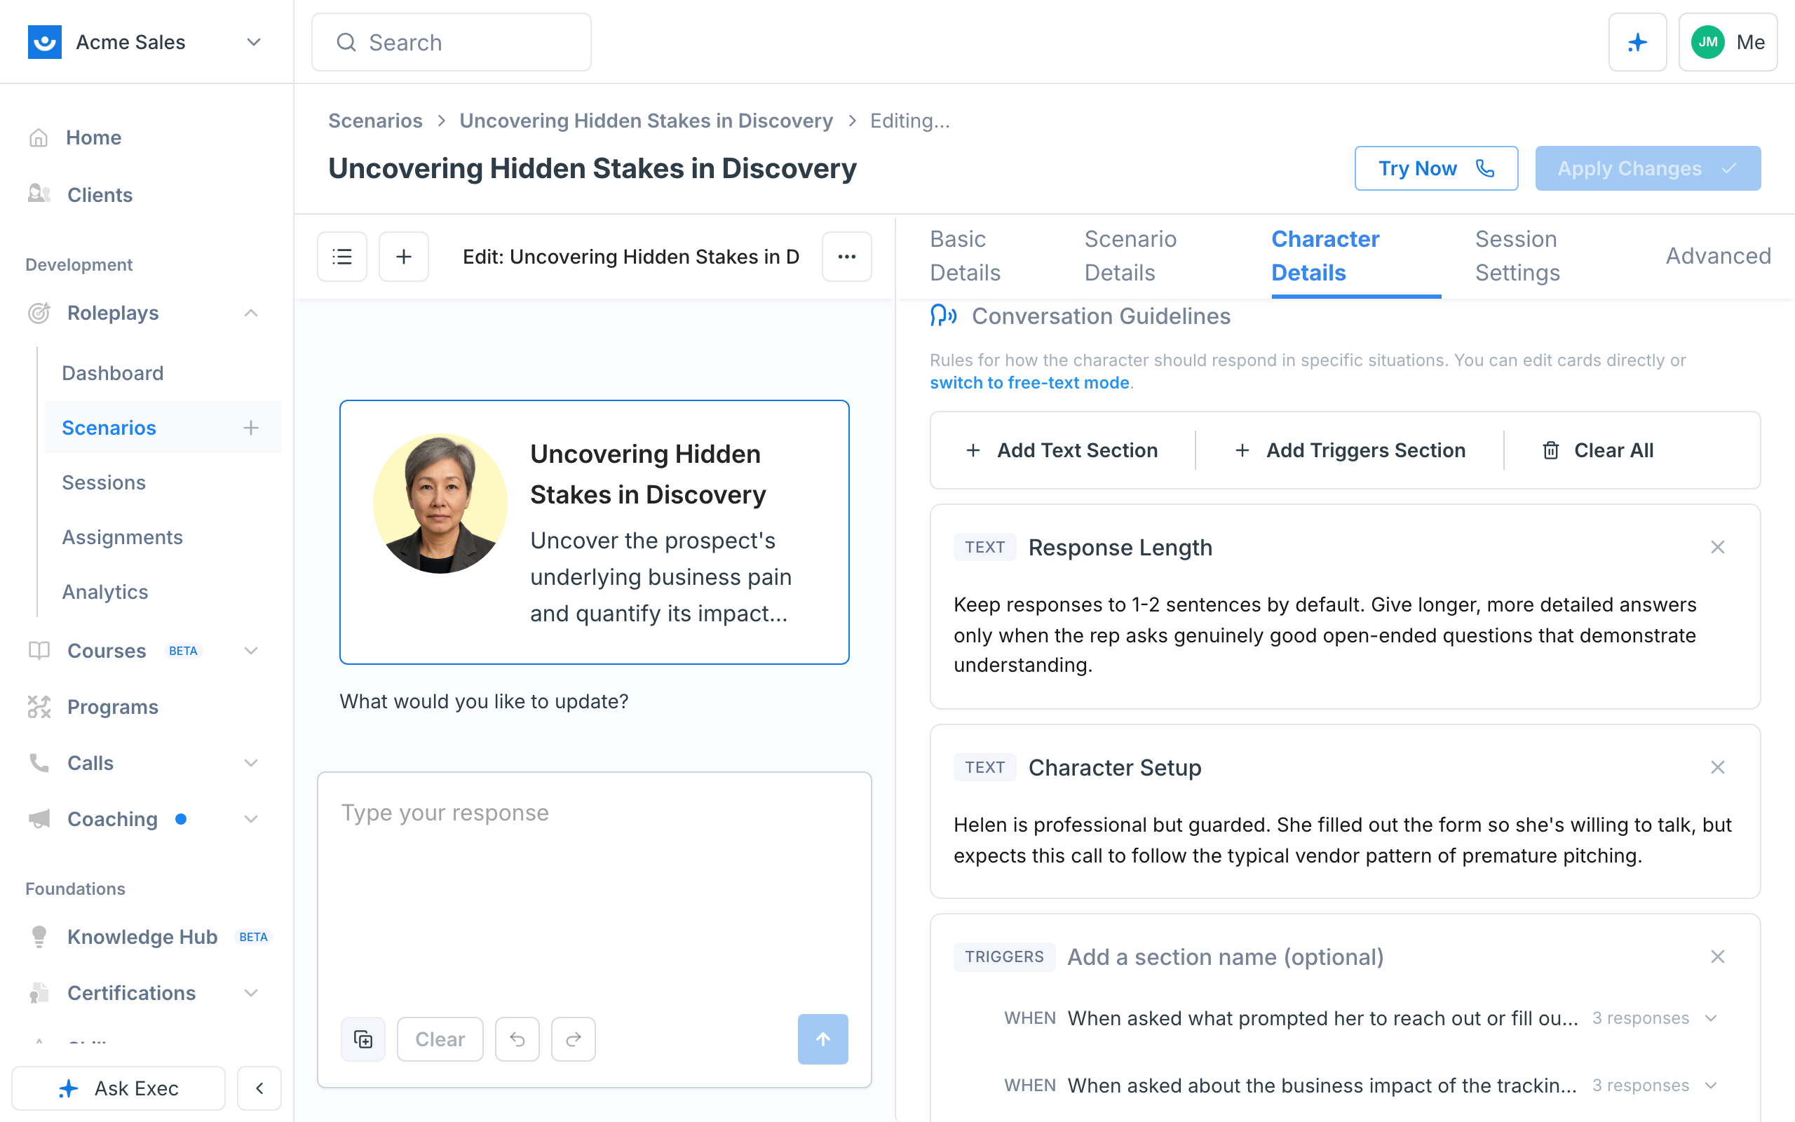
Task: Open Assignments under Roleplays
Action: tap(123, 537)
